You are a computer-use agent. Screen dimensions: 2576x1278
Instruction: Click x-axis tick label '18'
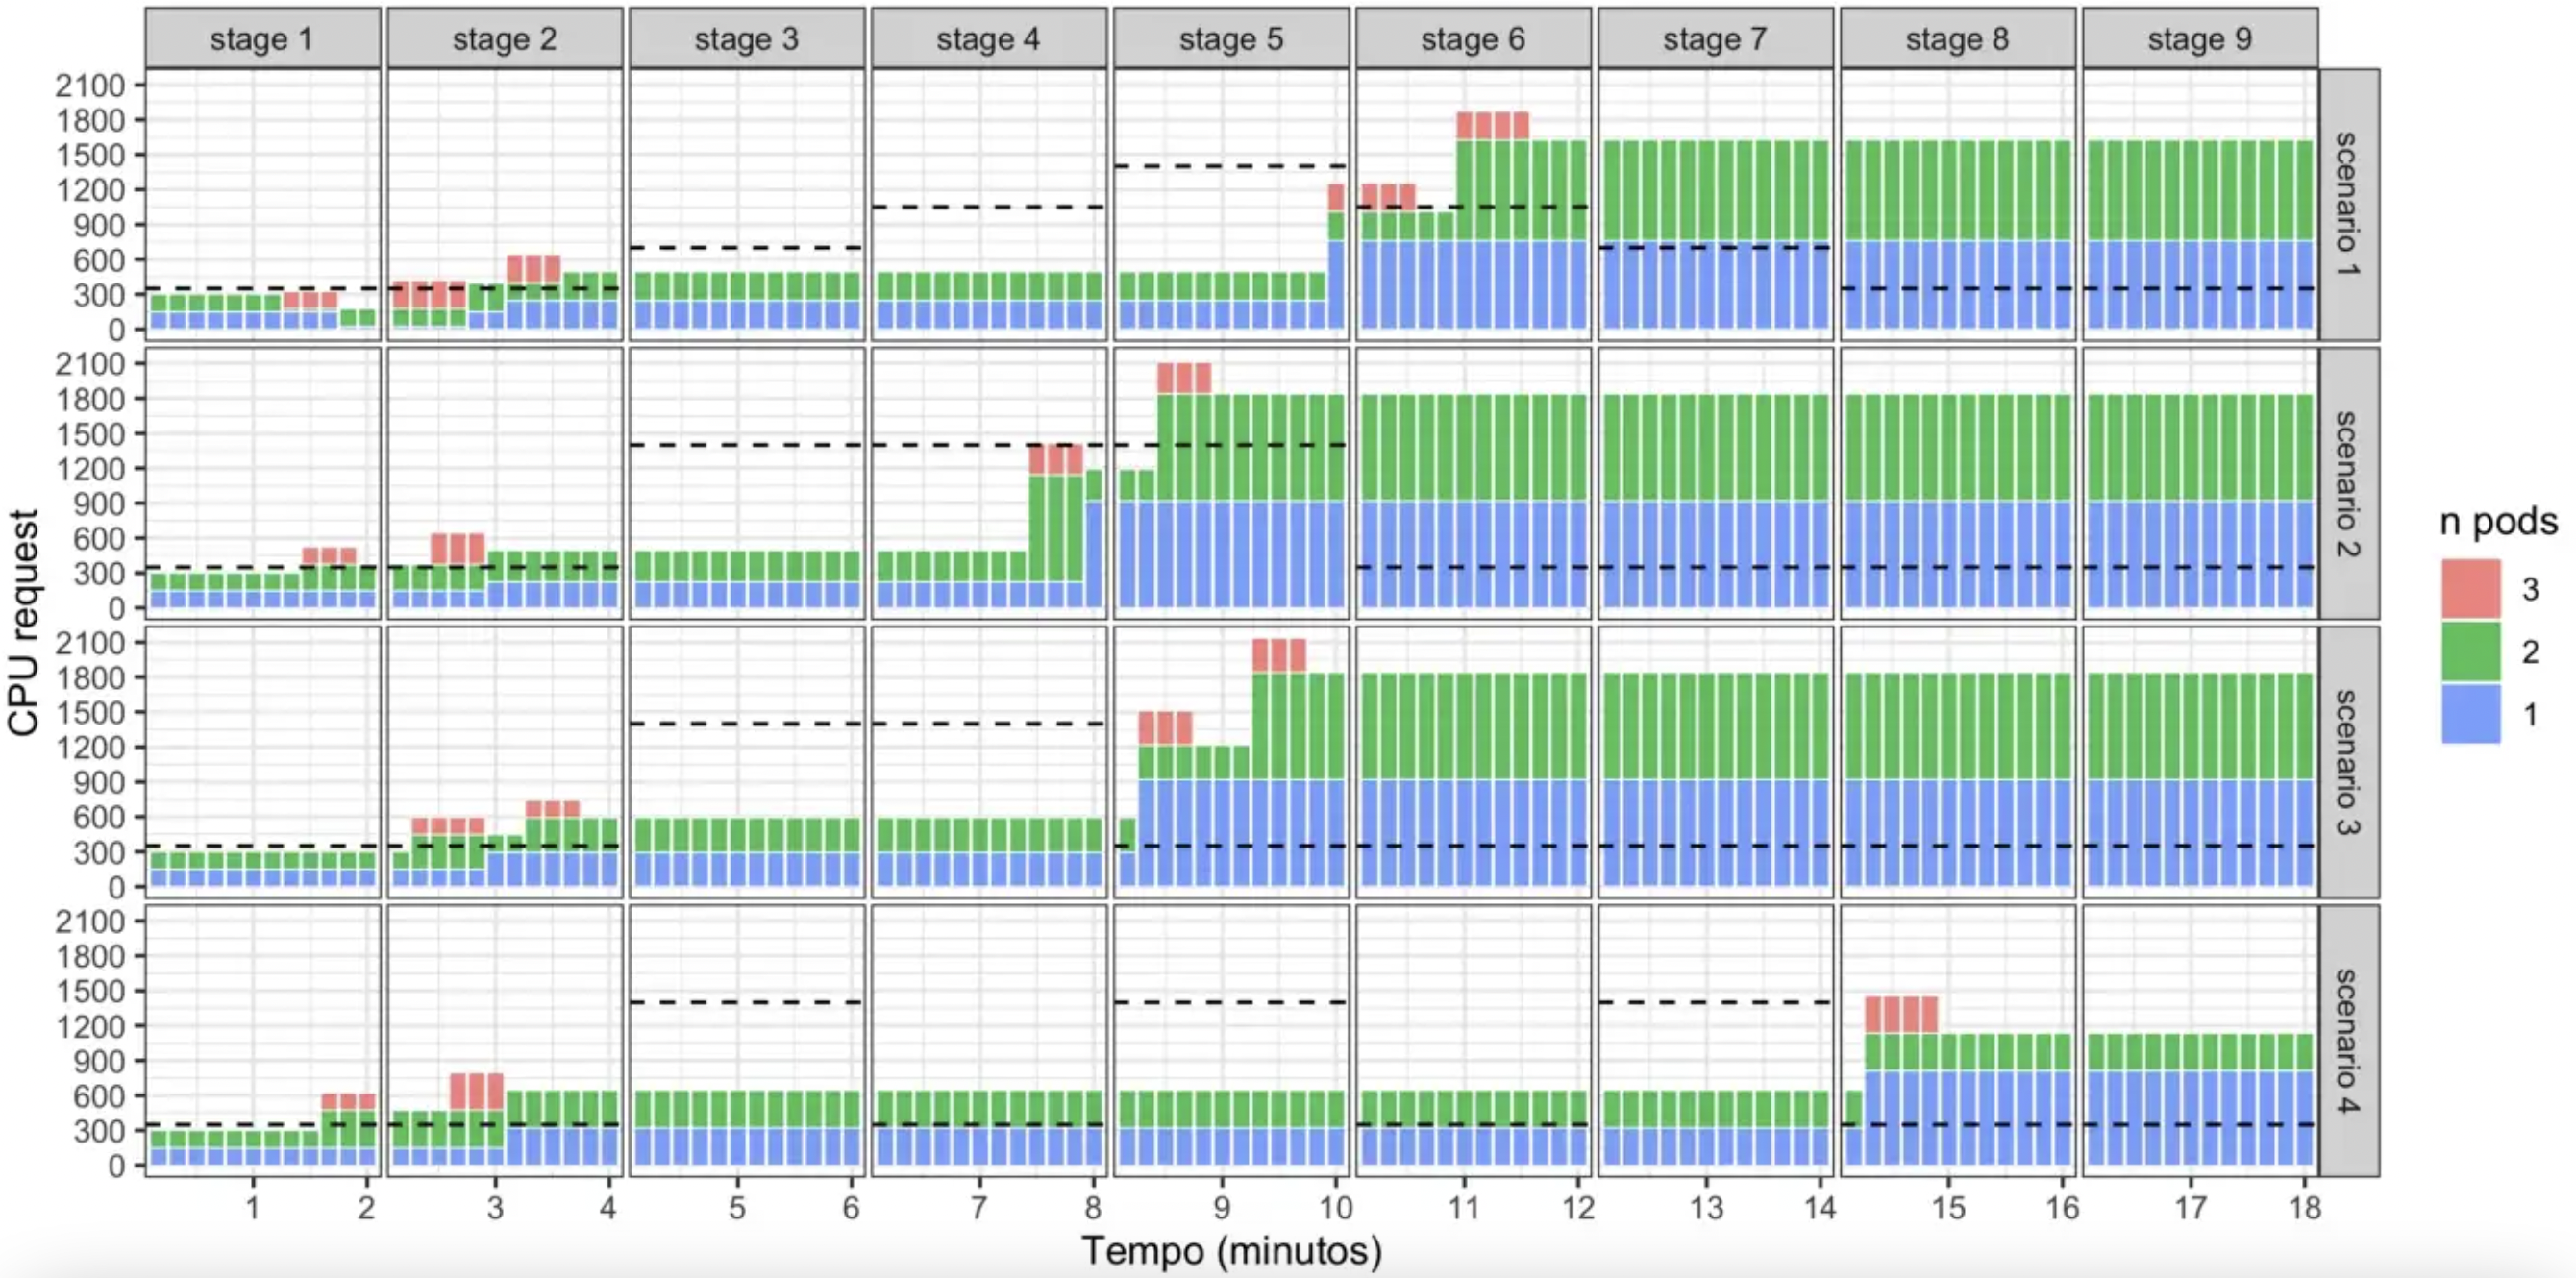(x=2305, y=1207)
